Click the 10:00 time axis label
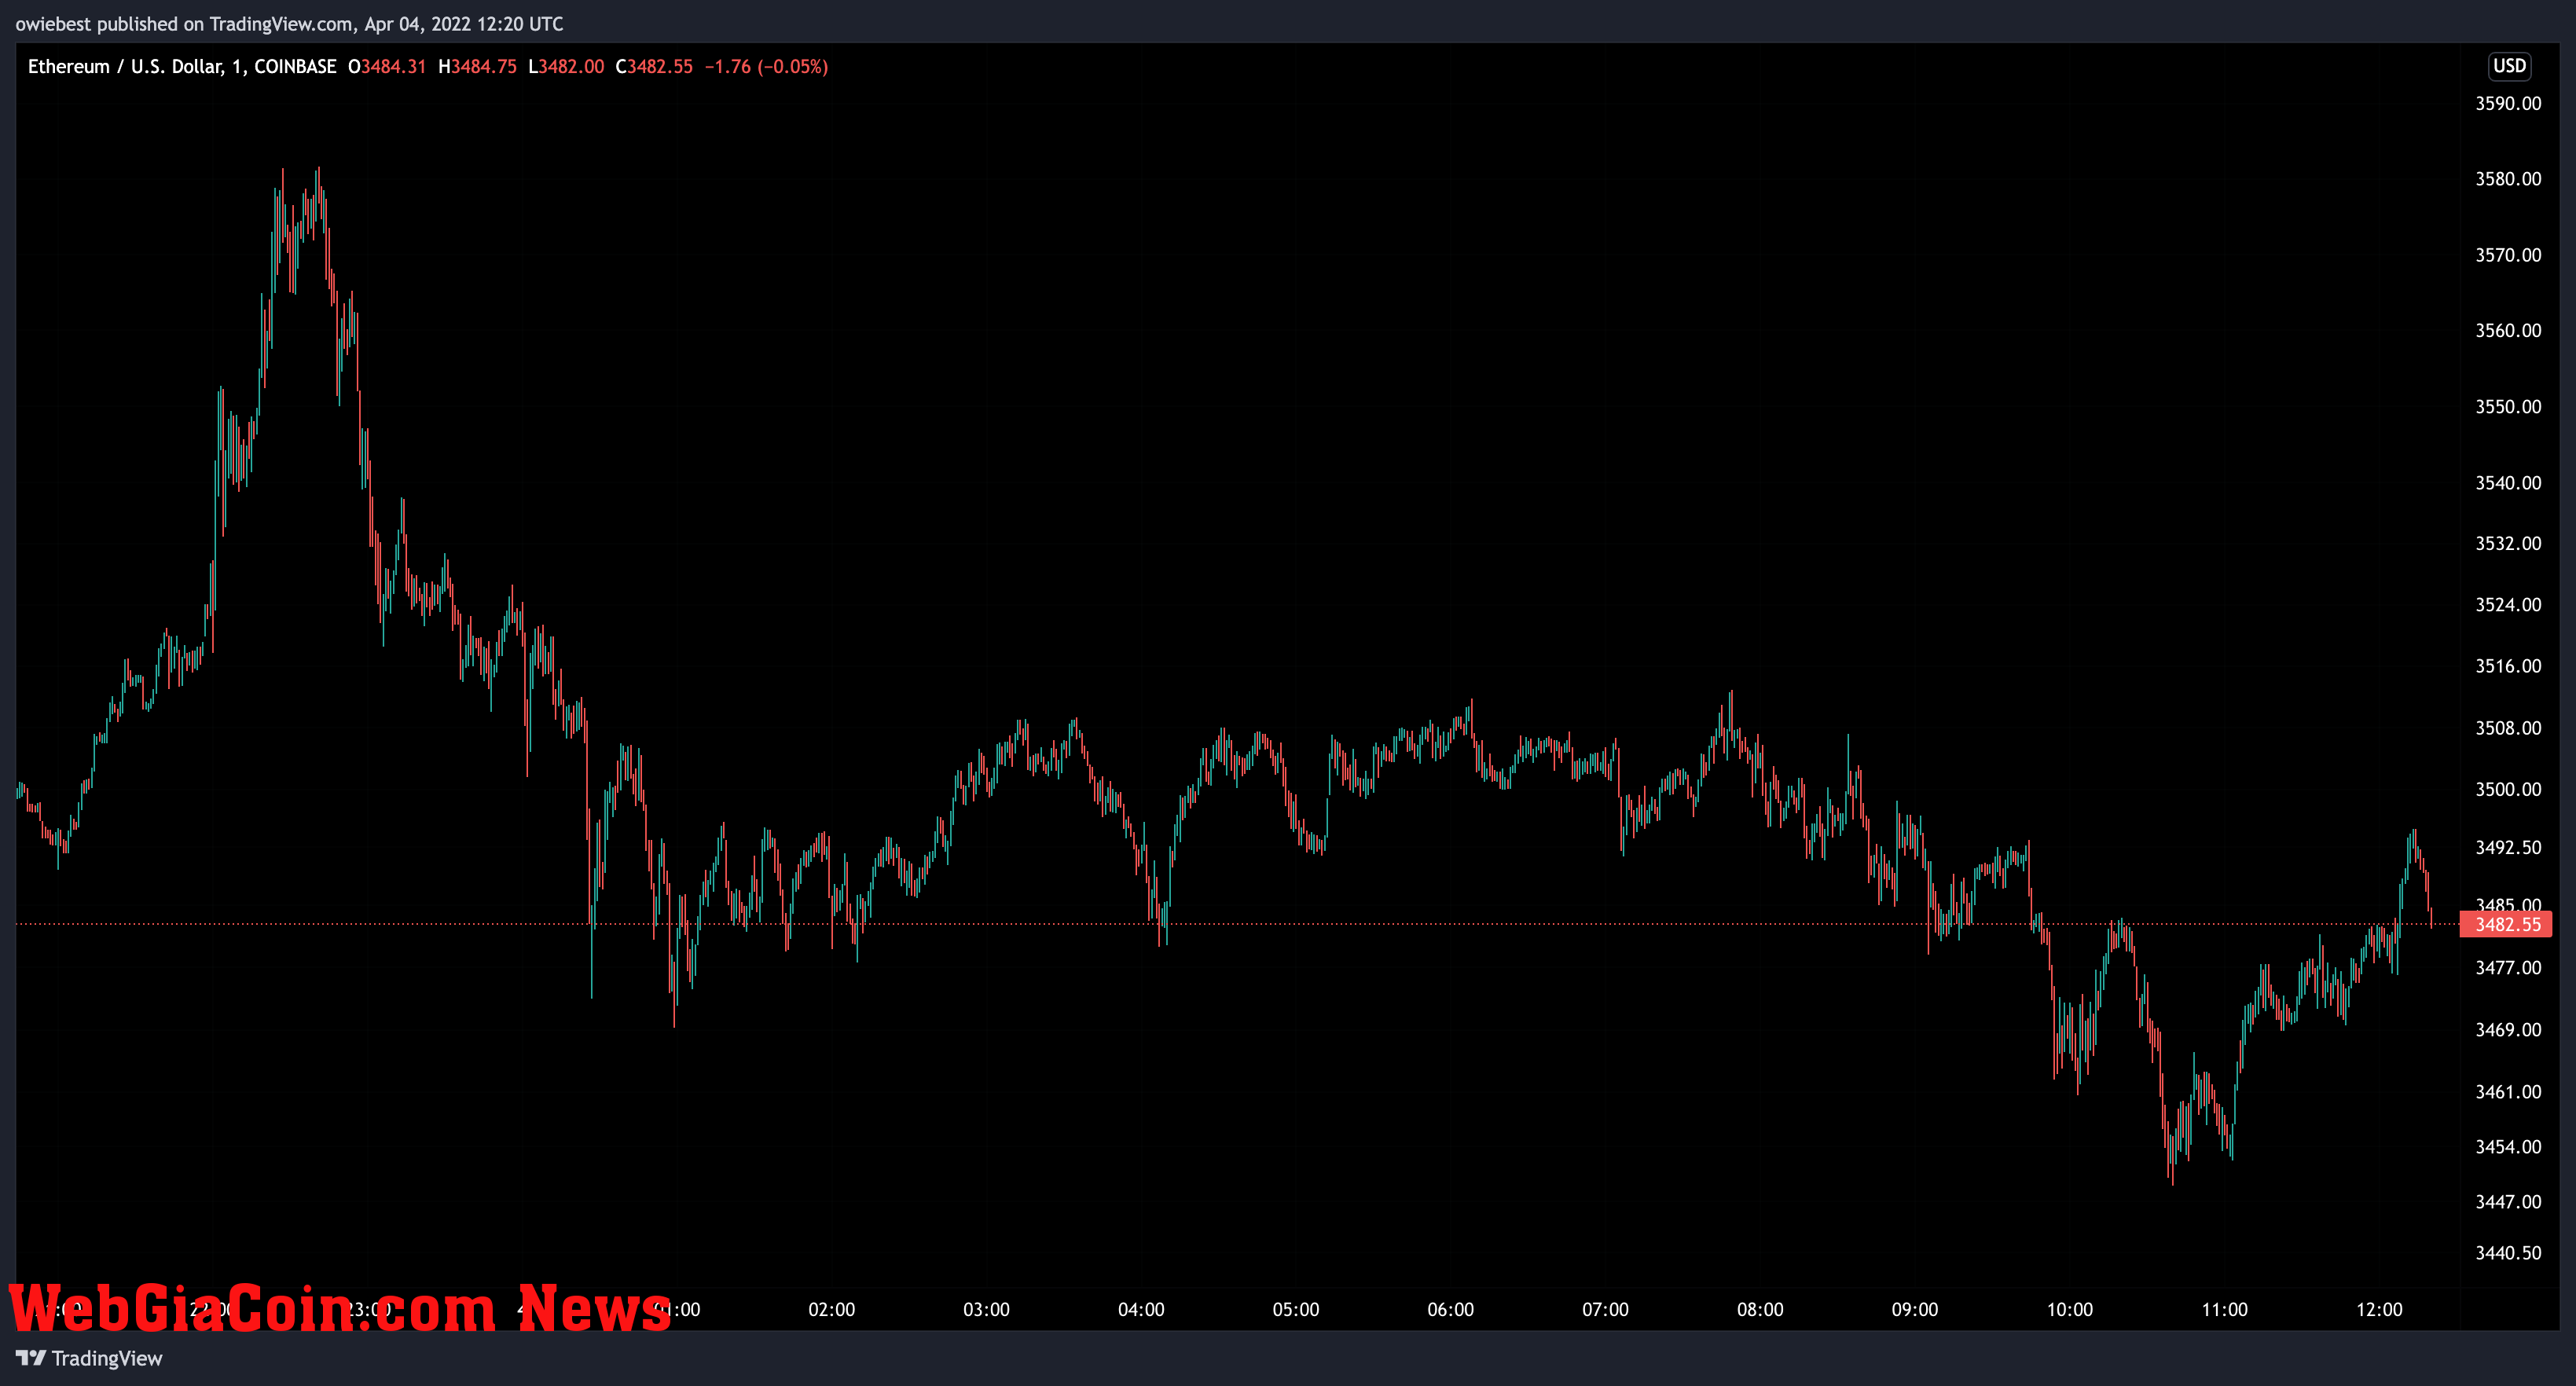Screen dimensions: 2576x1386 [x=2069, y=1309]
